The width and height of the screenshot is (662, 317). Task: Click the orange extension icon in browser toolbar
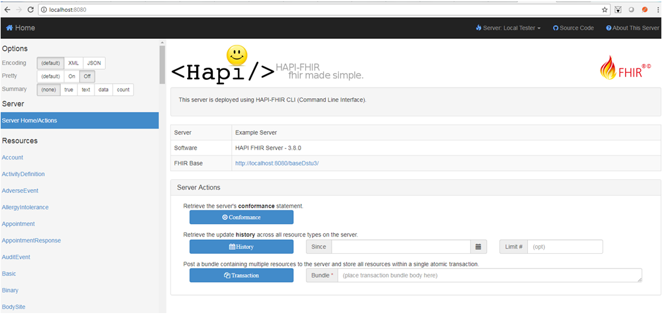point(645,10)
